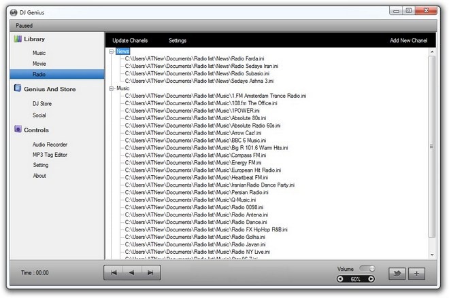
Task: Select 108.fm The Office.ini channel
Action: [201, 103]
